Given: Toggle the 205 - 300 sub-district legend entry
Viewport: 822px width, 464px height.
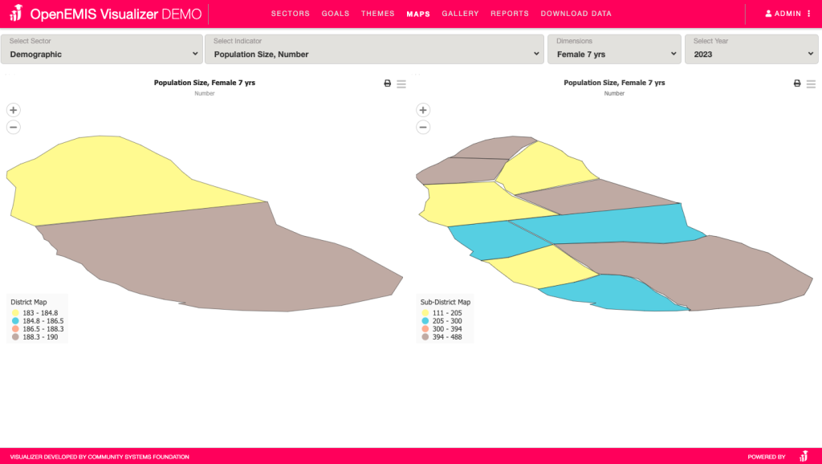Looking at the screenshot, I should 425,320.
